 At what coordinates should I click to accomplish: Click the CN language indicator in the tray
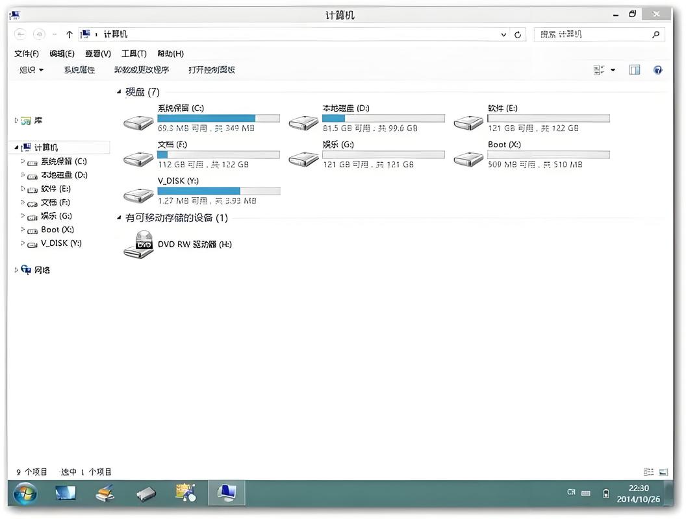click(571, 492)
